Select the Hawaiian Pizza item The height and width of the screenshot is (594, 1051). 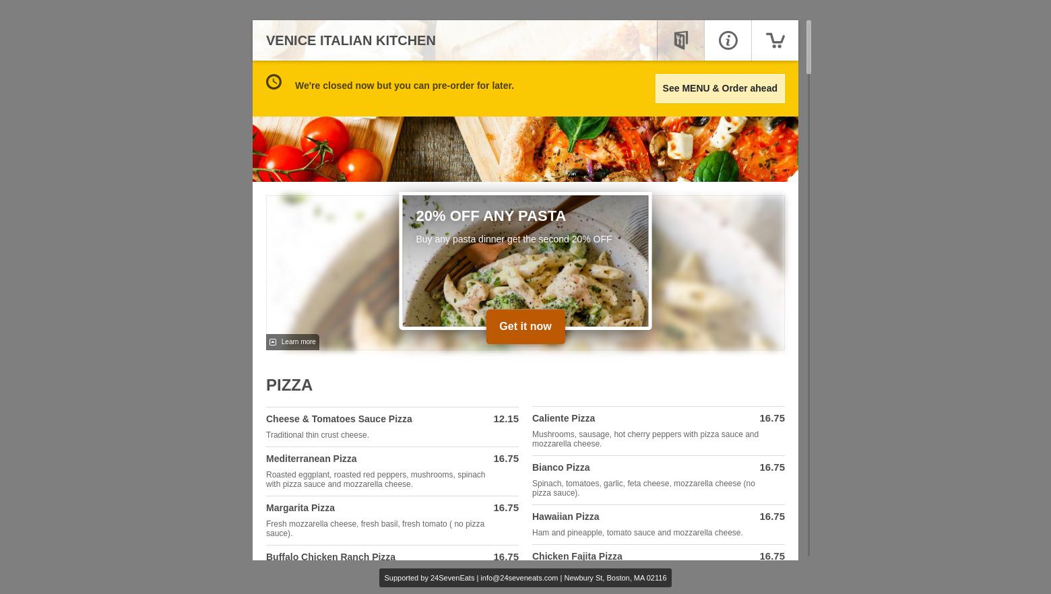click(658, 525)
